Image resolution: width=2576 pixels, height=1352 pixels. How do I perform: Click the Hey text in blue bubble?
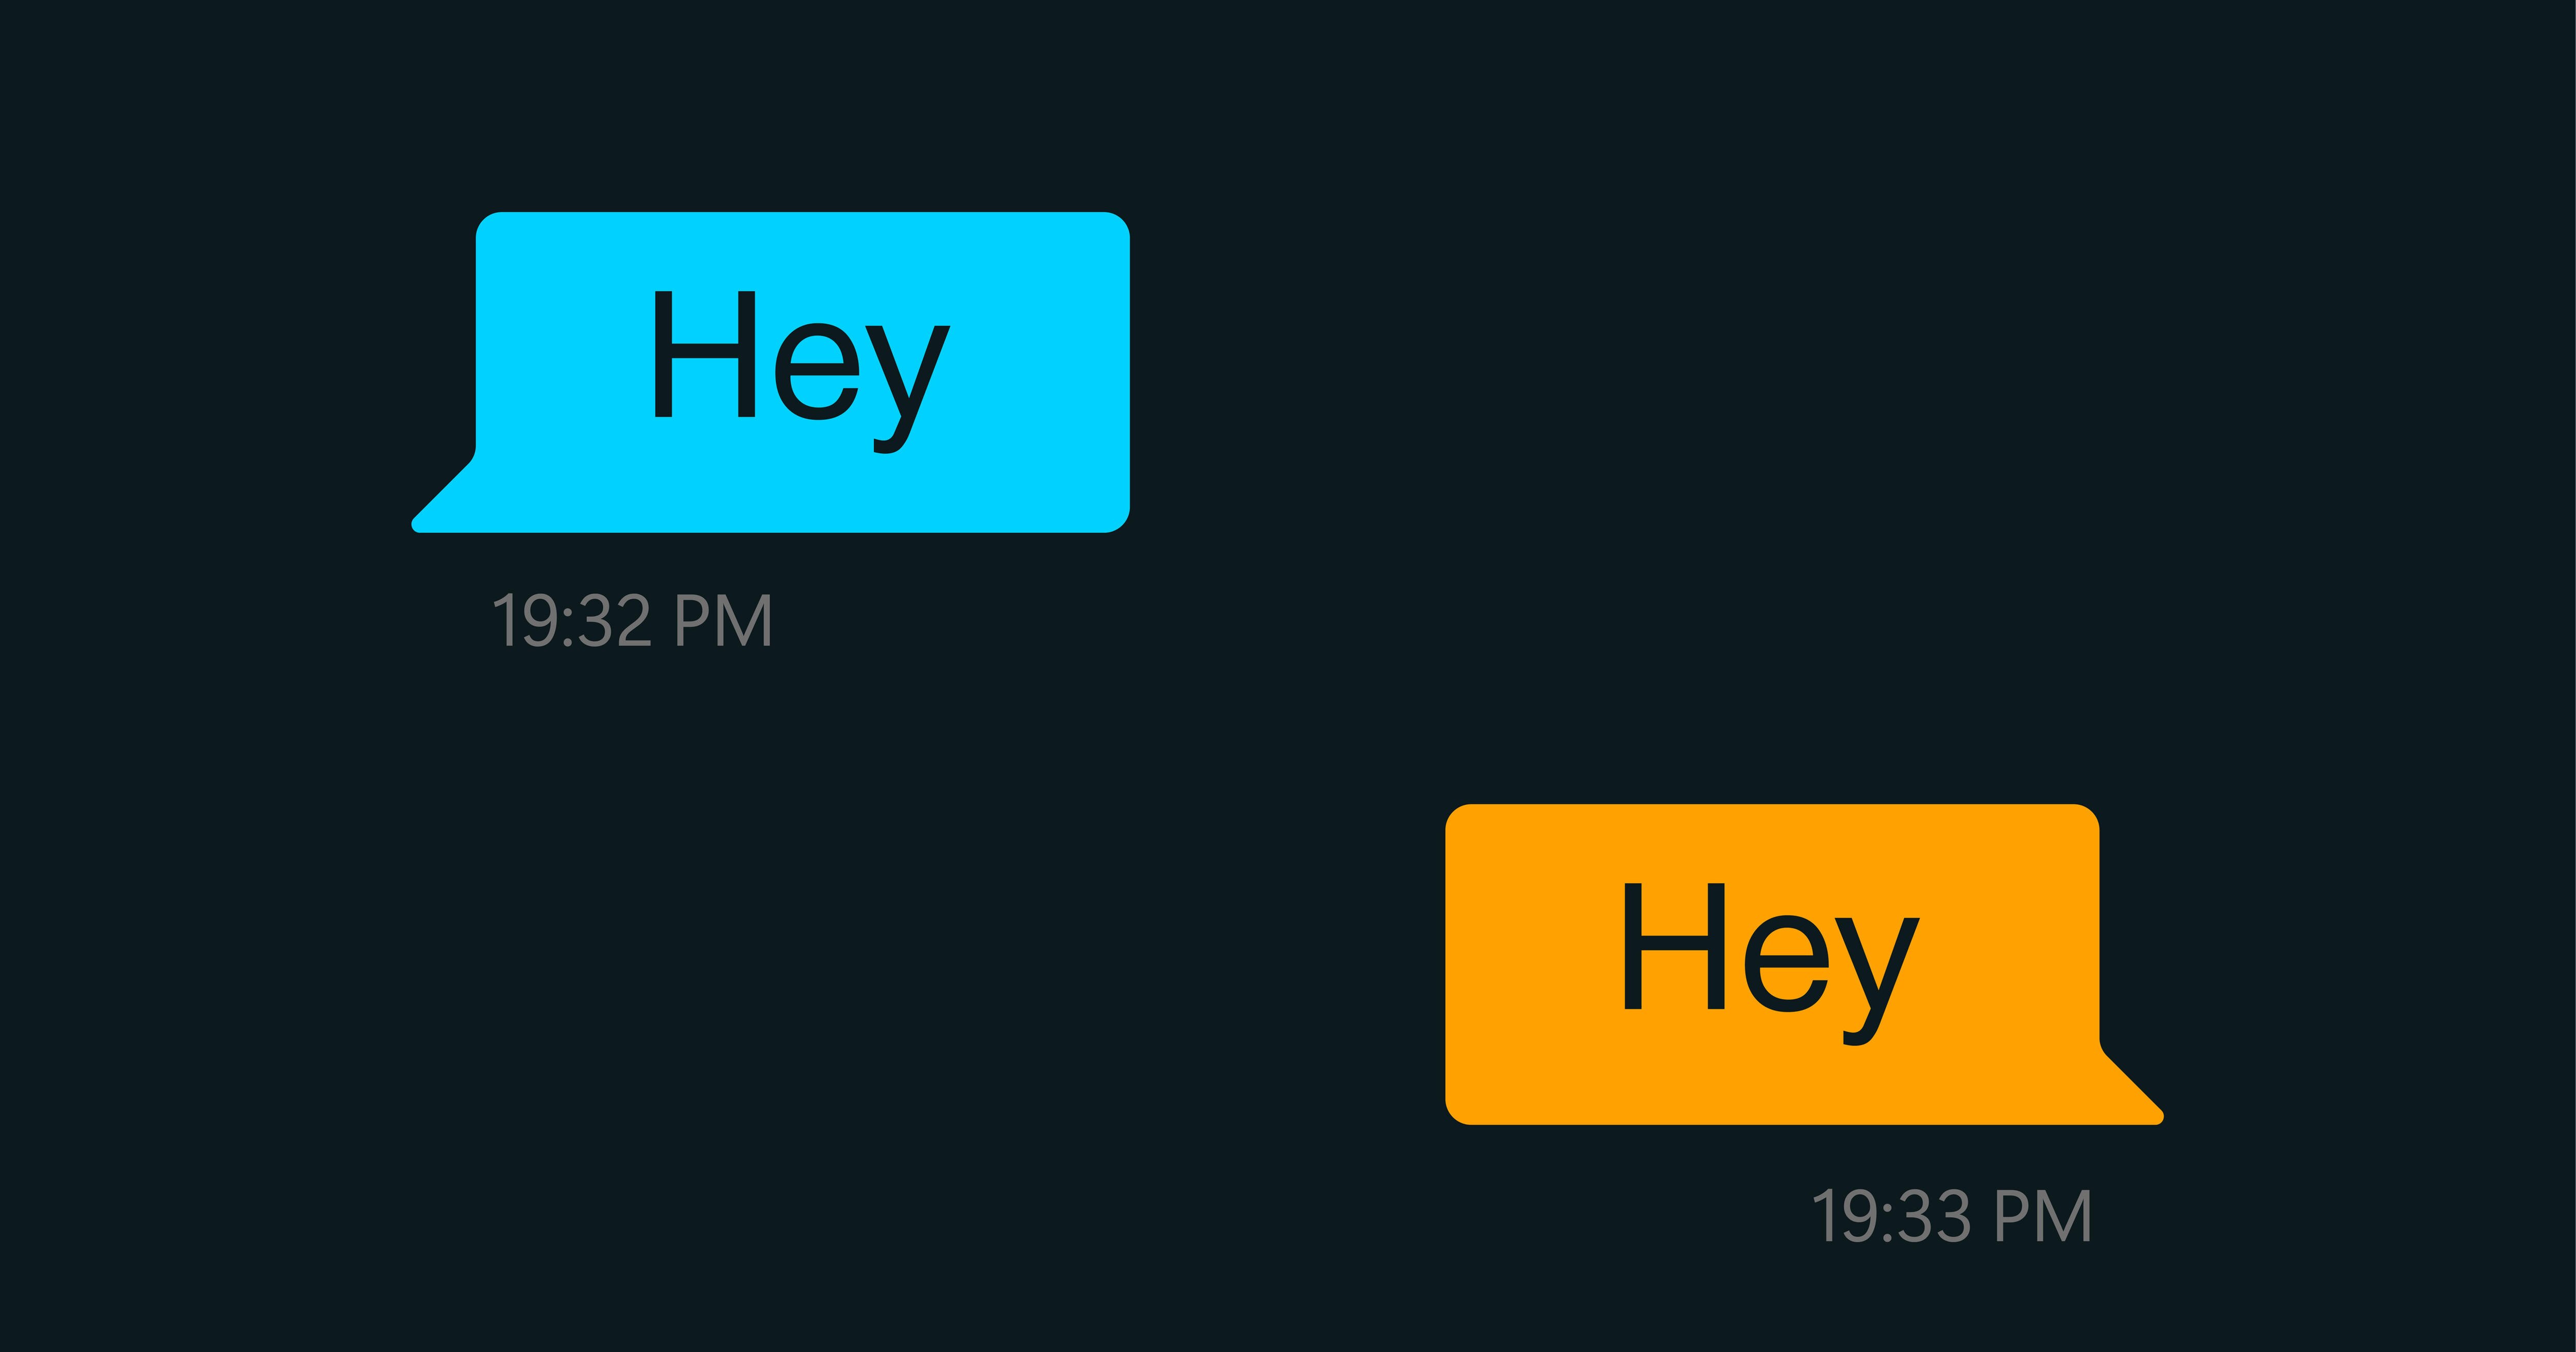pyautogui.click(x=801, y=372)
